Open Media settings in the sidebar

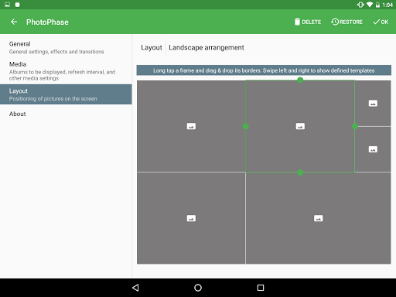[x=66, y=71]
